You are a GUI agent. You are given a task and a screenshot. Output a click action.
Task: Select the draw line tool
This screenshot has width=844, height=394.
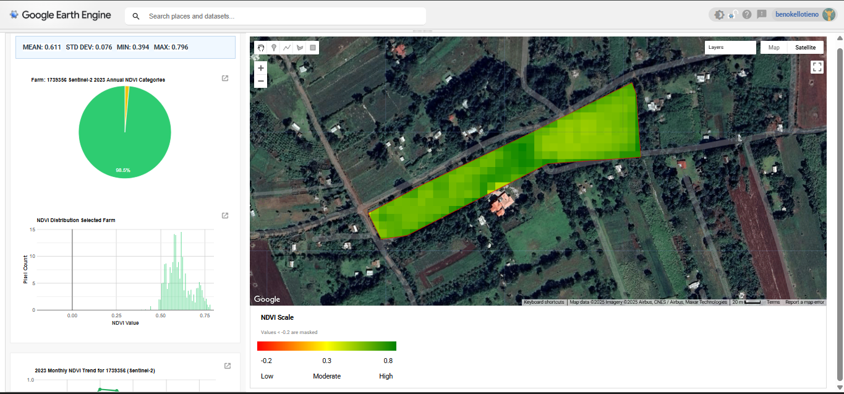[x=287, y=48]
